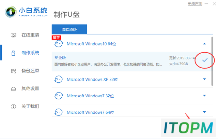Click the 小白系统 logo icon
Image resolution: width=218 pixels, height=139 pixels.
tap(11, 12)
